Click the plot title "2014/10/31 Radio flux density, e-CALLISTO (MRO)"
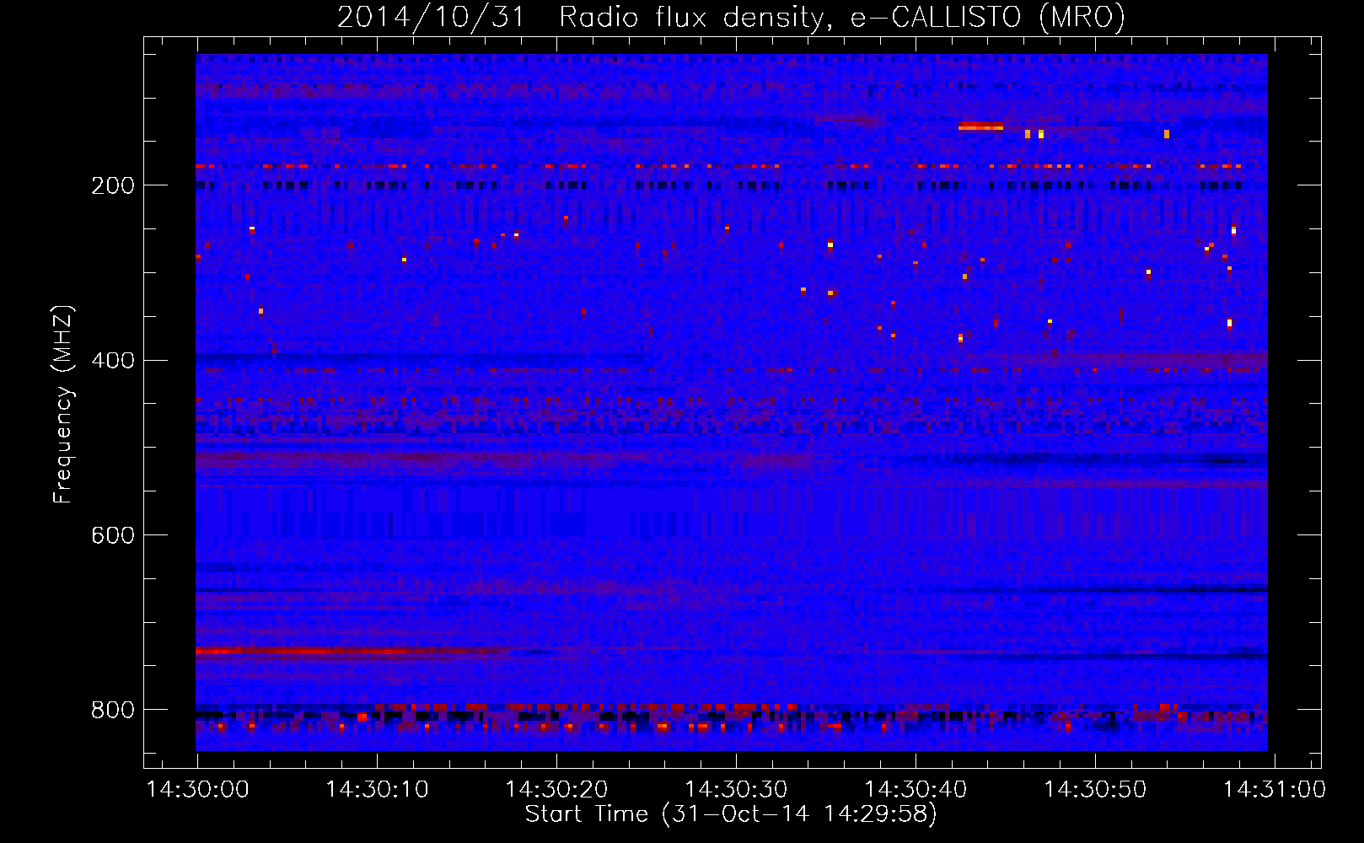Viewport: 1364px width, 843px height. 731,17
